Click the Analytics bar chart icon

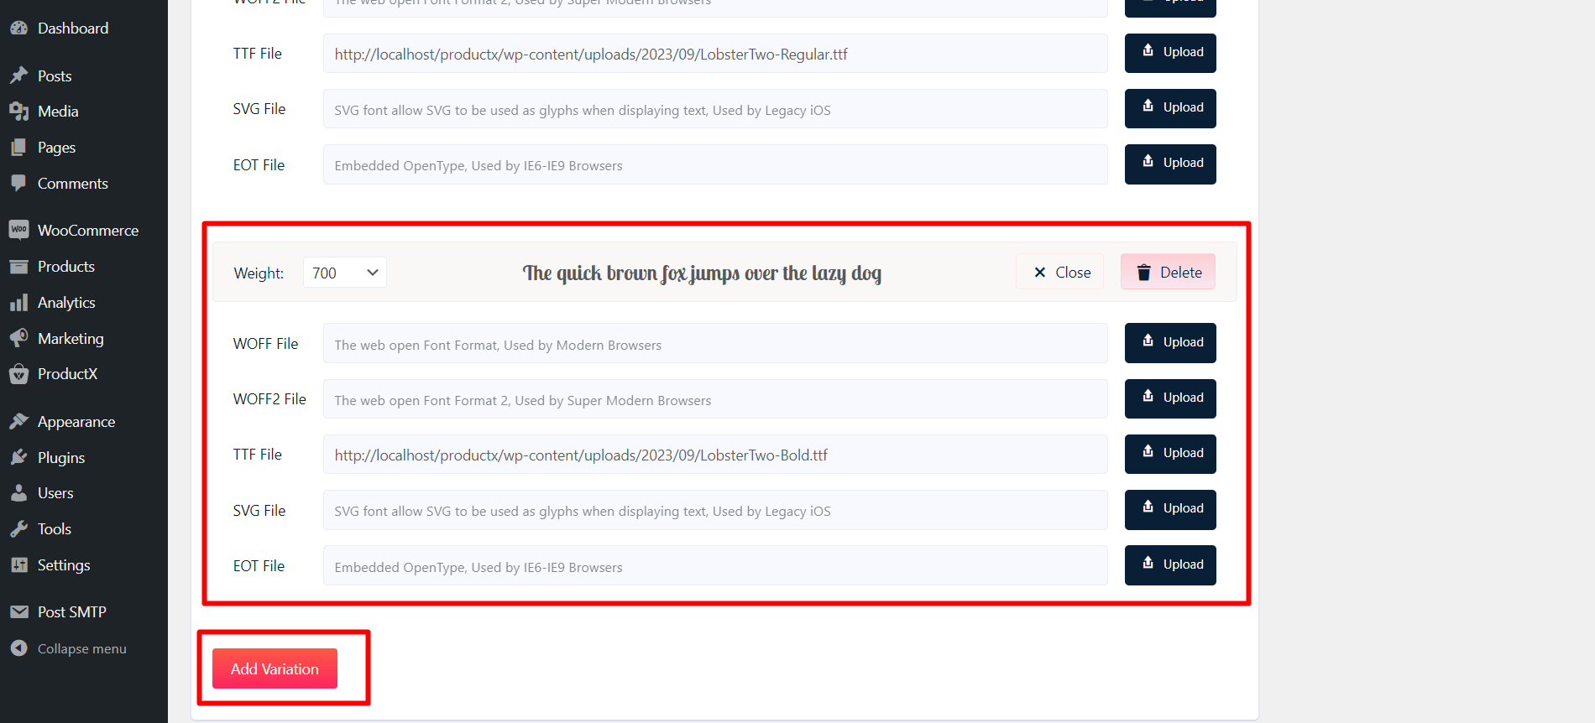[x=18, y=303]
